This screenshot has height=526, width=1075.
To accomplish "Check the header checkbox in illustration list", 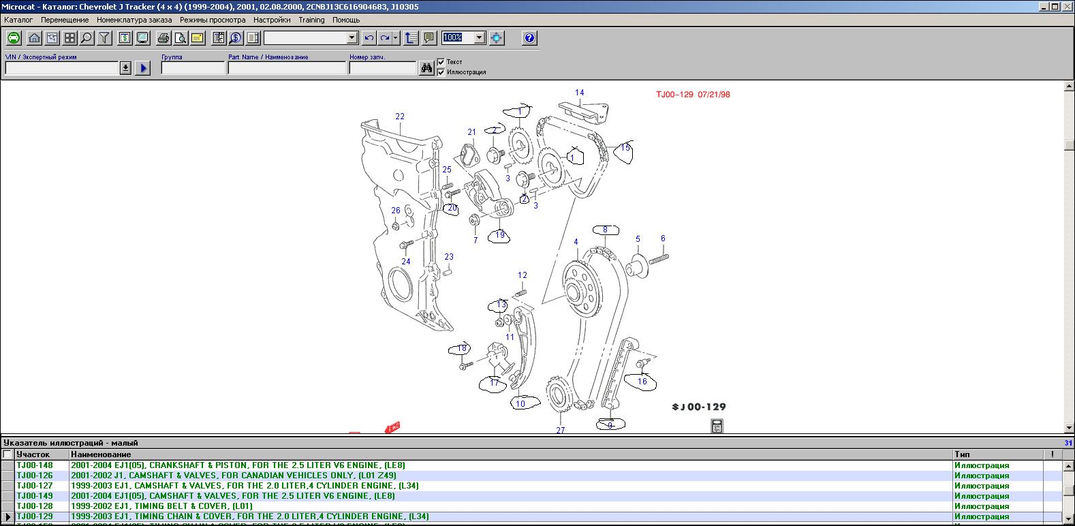I will pyautogui.click(x=7, y=454).
